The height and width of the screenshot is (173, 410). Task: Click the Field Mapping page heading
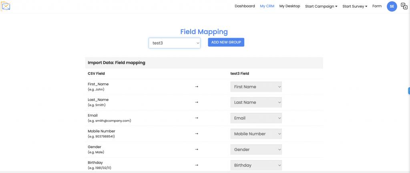click(x=204, y=32)
